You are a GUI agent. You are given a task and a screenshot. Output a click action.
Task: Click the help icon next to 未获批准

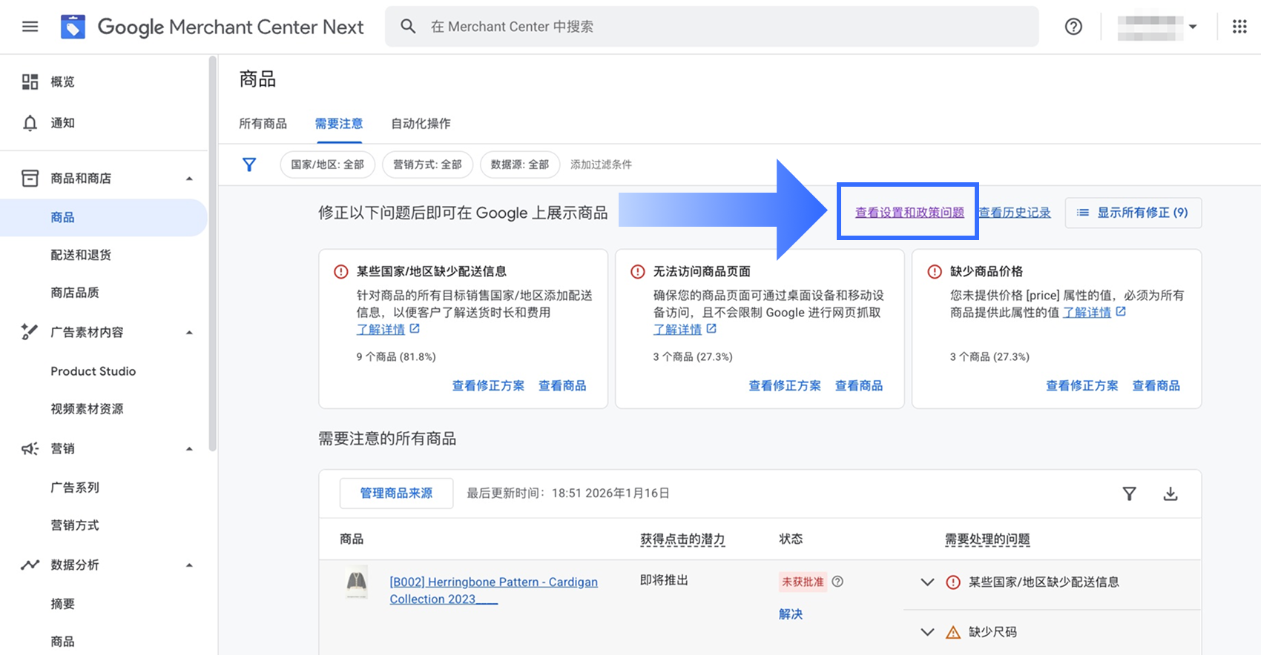pos(837,582)
